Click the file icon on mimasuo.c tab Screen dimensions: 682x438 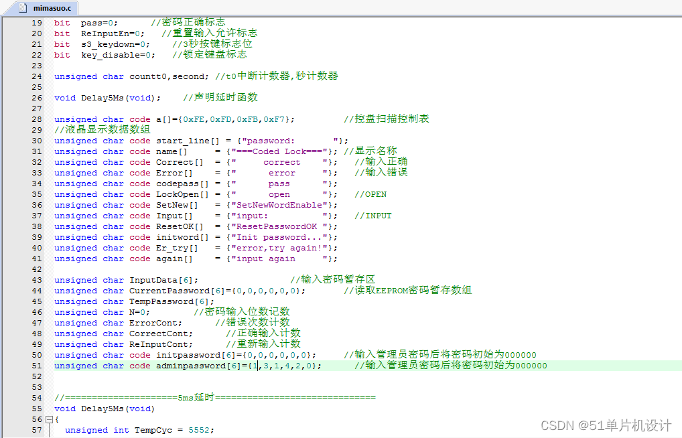click(x=23, y=8)
